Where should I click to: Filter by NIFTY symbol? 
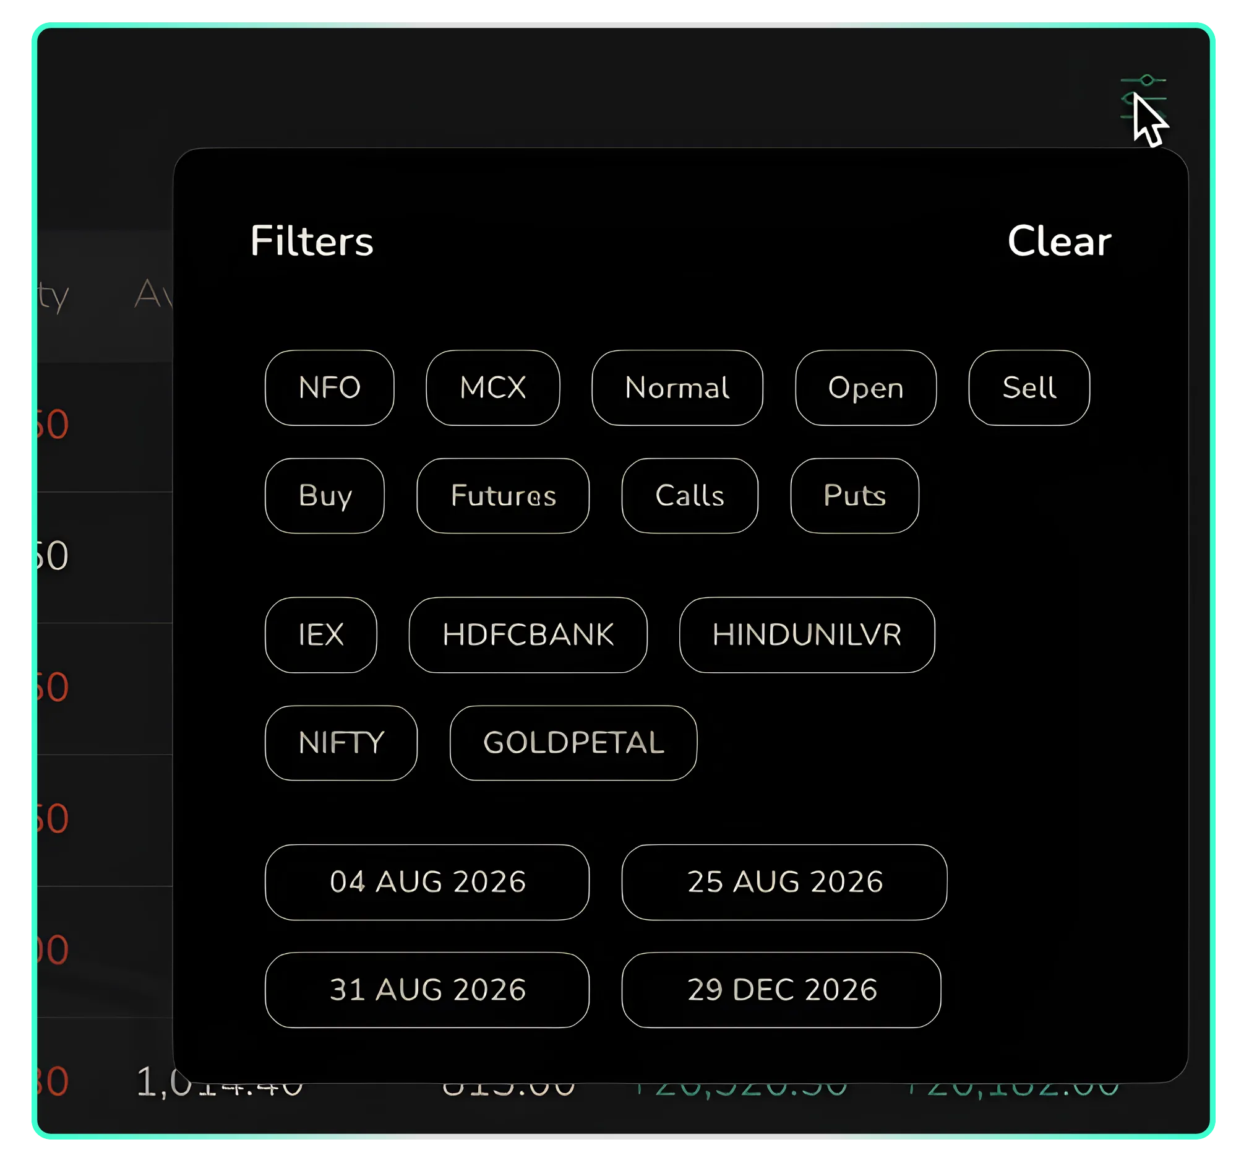click(341, 743)
